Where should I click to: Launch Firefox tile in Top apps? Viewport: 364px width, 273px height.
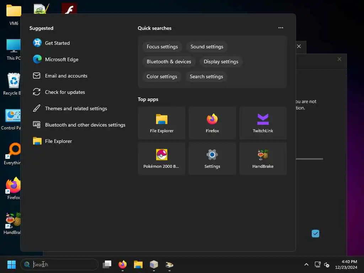(x=212, y=123)
